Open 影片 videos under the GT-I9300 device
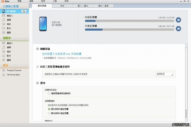191x127 pixels. pos(9,28)
